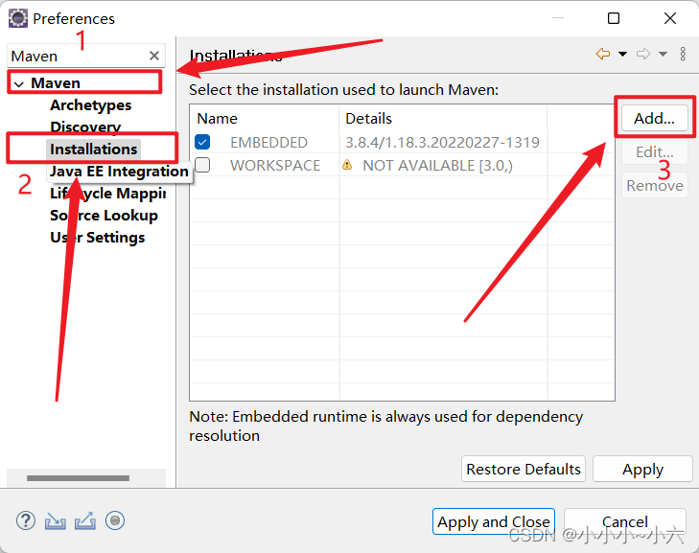Open the Discovery preference page

(x=85, y=127)
